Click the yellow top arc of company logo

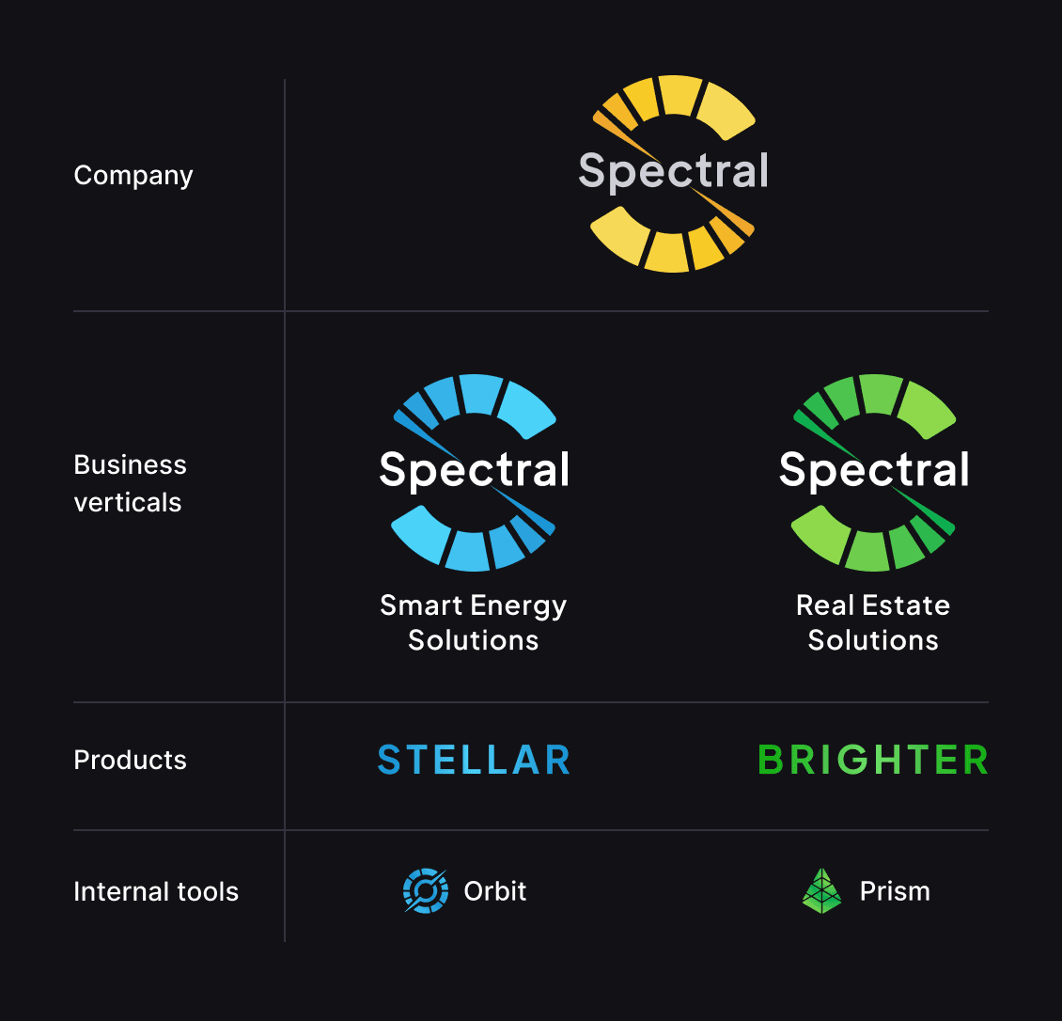coord(674,107)
